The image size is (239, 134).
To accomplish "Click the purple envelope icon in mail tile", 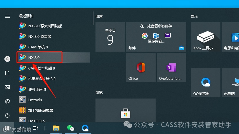I will 167,35.
